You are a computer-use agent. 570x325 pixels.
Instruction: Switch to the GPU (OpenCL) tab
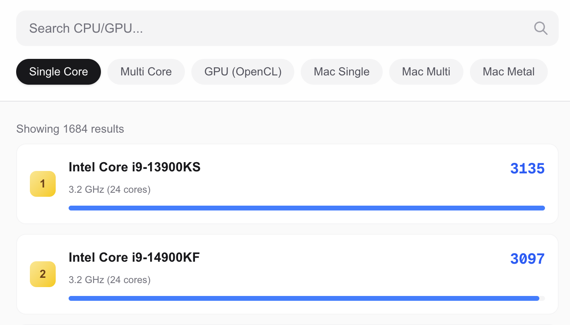(243, 72)
